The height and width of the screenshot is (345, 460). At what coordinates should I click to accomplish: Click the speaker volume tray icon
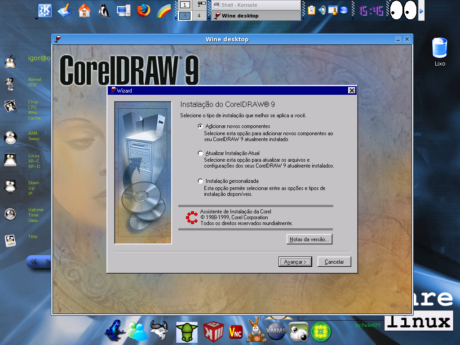tap(322, 10)
